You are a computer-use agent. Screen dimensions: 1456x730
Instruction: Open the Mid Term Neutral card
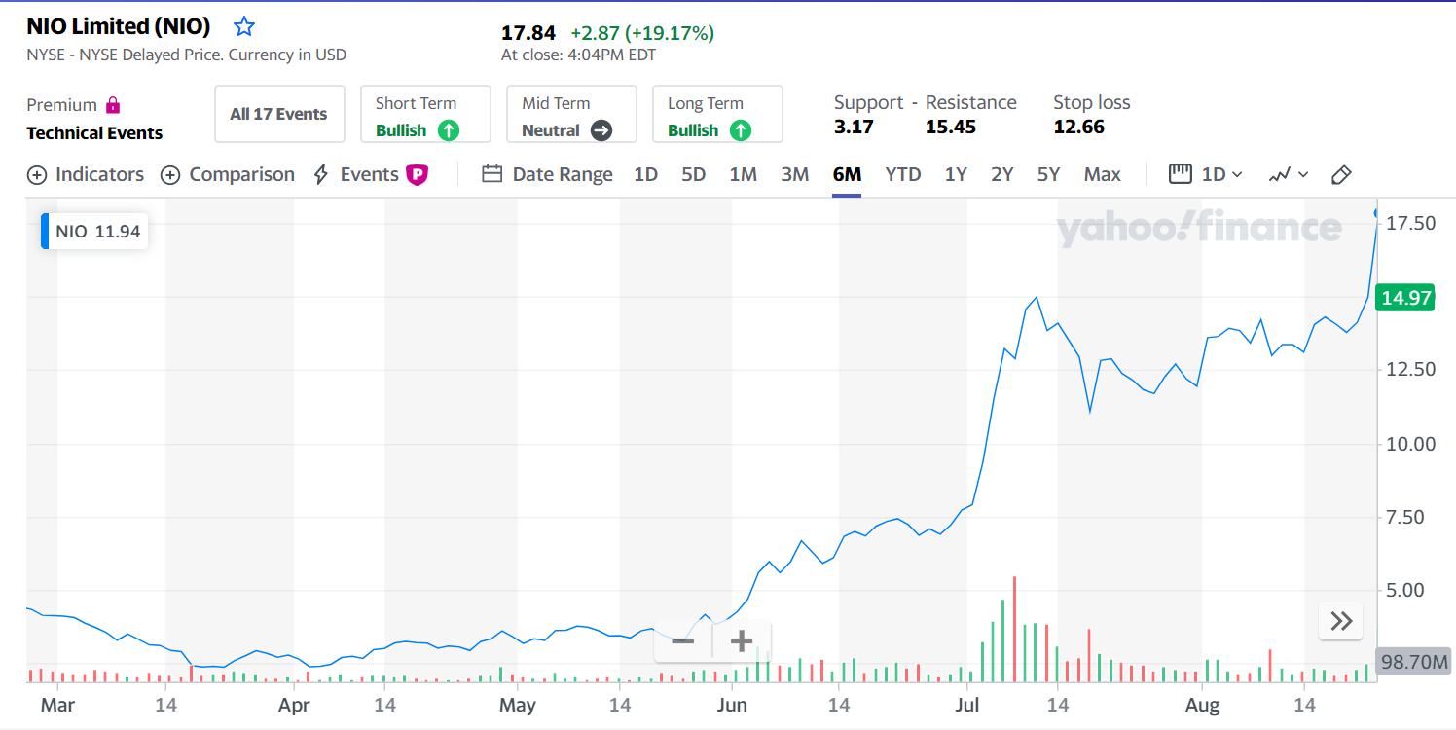tap(572, 114)
